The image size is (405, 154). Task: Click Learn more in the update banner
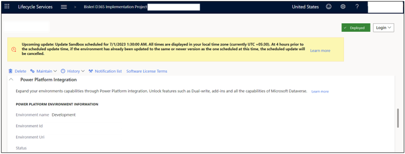tap(320, 51)
